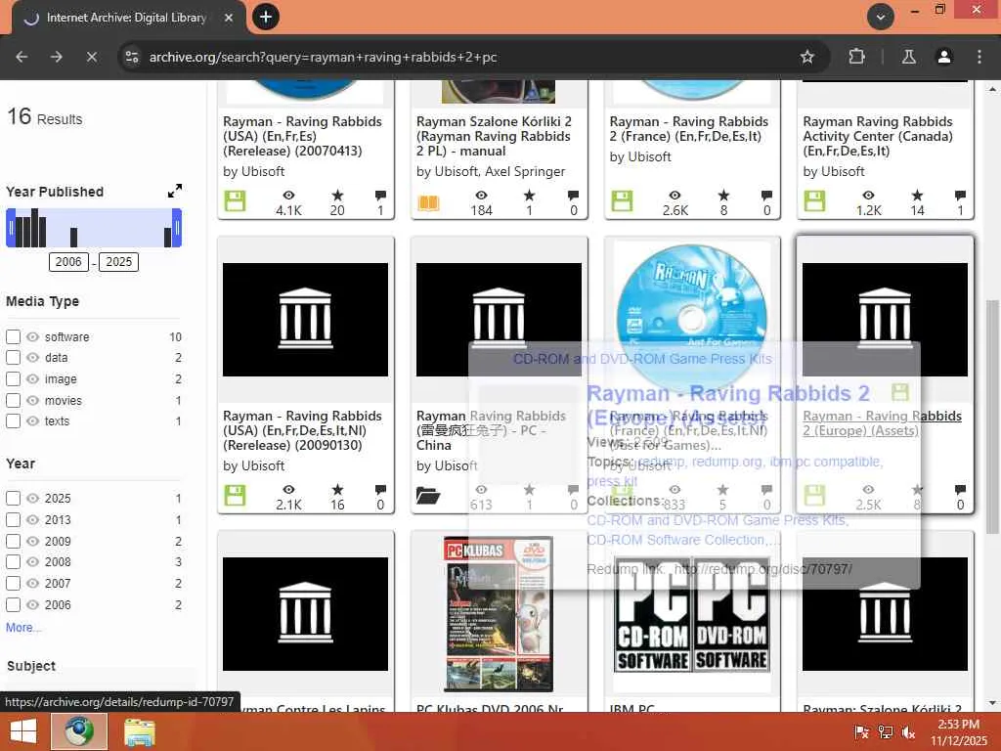Bookmark this page with the star icon
This screenshot has height=751, width=1001.
(806, 57)
